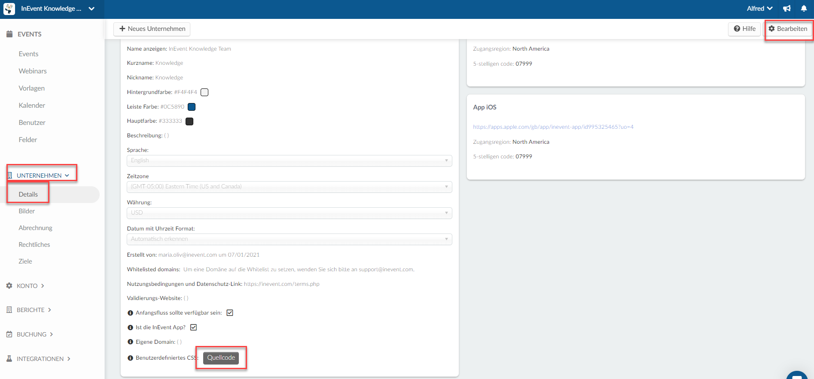Click the App iOS card heading
814x379 pixels.
485,107
